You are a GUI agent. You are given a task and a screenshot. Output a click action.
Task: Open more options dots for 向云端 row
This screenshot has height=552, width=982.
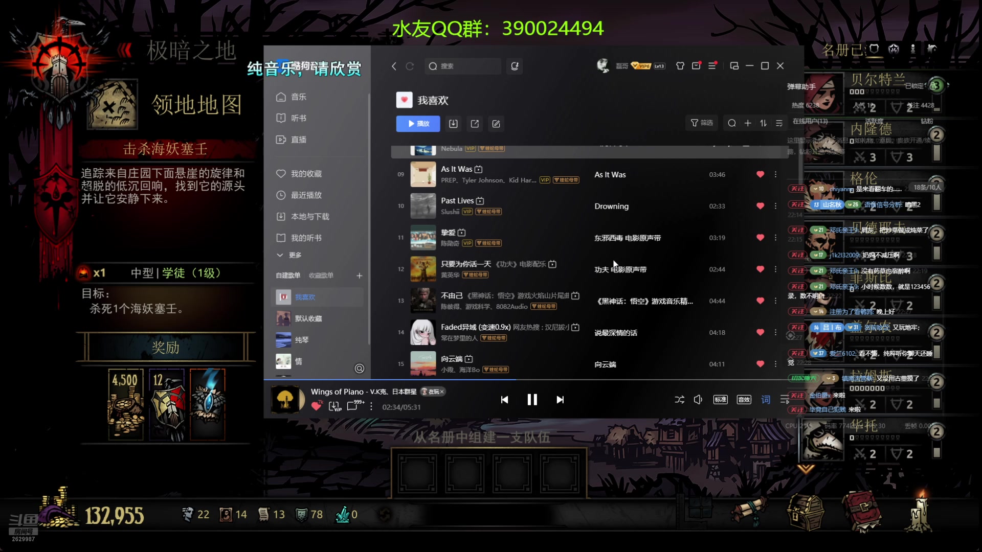pos(775,364)
